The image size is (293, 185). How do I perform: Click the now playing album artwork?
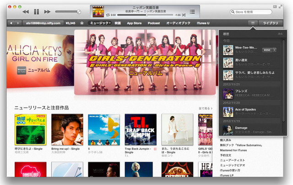click(98, 11)
